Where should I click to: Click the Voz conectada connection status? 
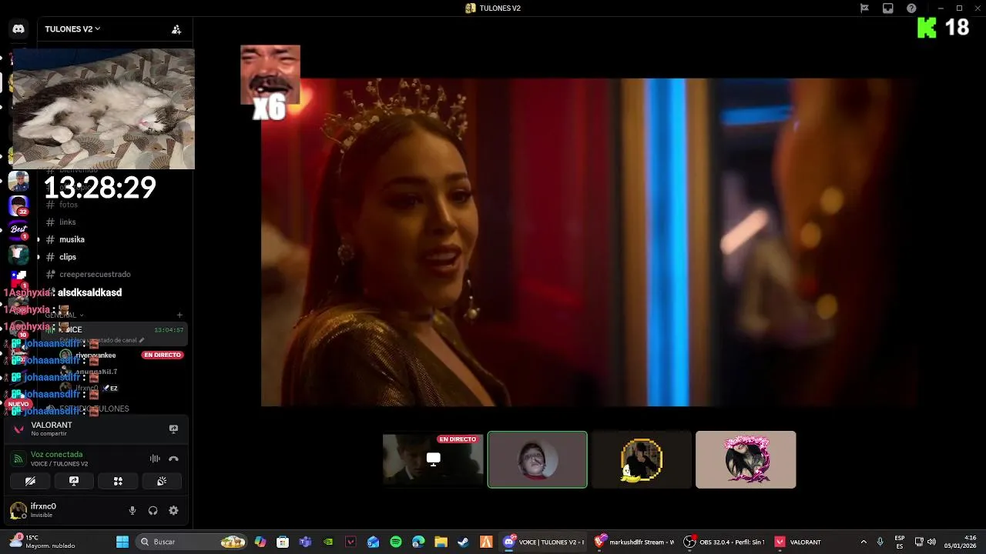pyautogui.click(x=56, y=454)
